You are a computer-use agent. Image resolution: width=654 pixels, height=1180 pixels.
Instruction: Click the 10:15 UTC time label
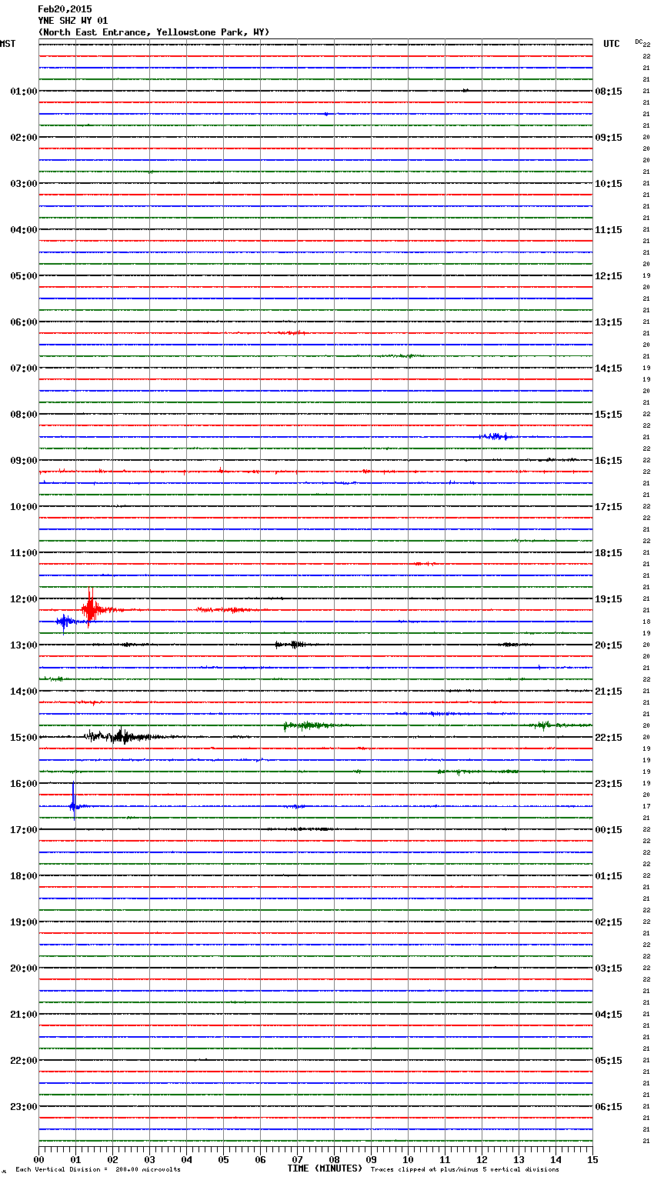(609, 184)
